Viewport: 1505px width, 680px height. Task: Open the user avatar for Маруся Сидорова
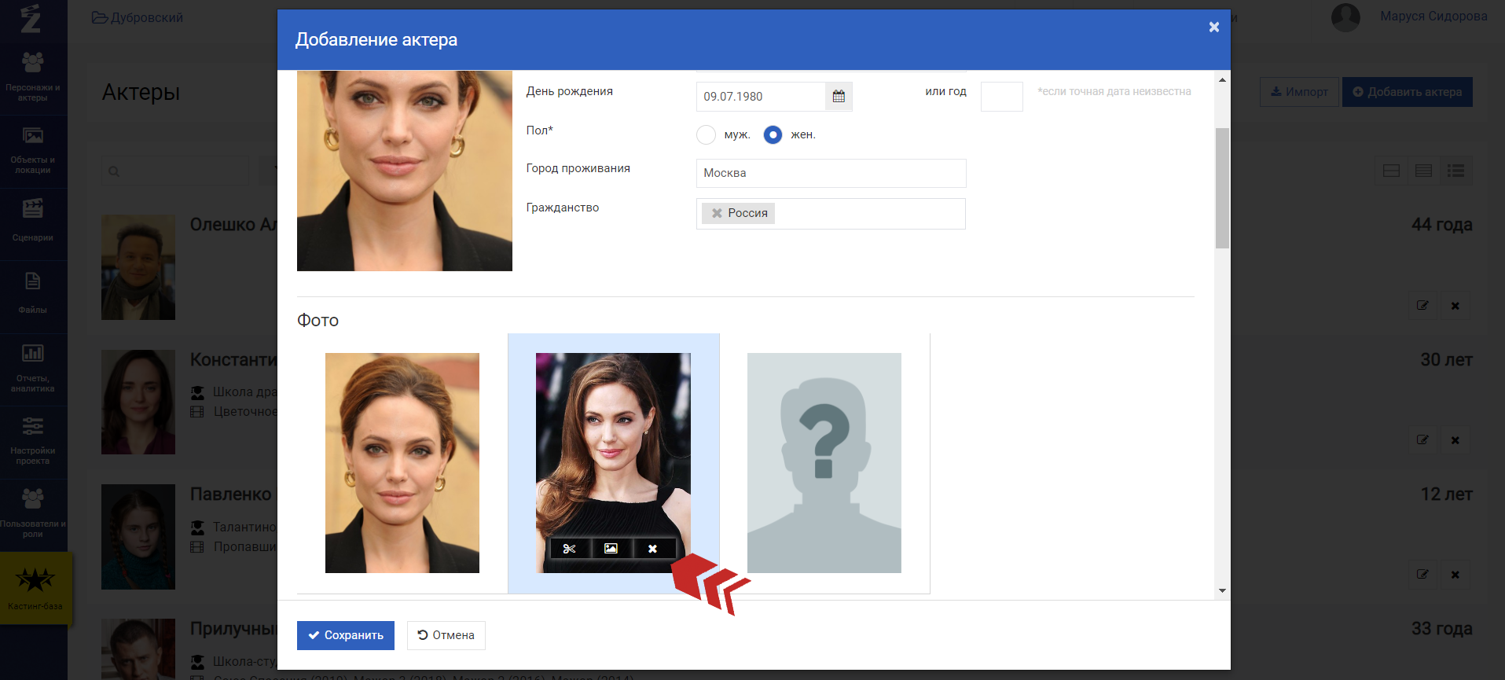(x=1345, y=17)
